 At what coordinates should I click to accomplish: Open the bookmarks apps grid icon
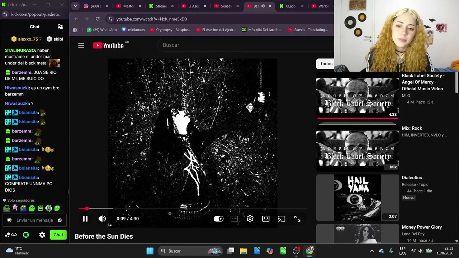click(75, 30)
